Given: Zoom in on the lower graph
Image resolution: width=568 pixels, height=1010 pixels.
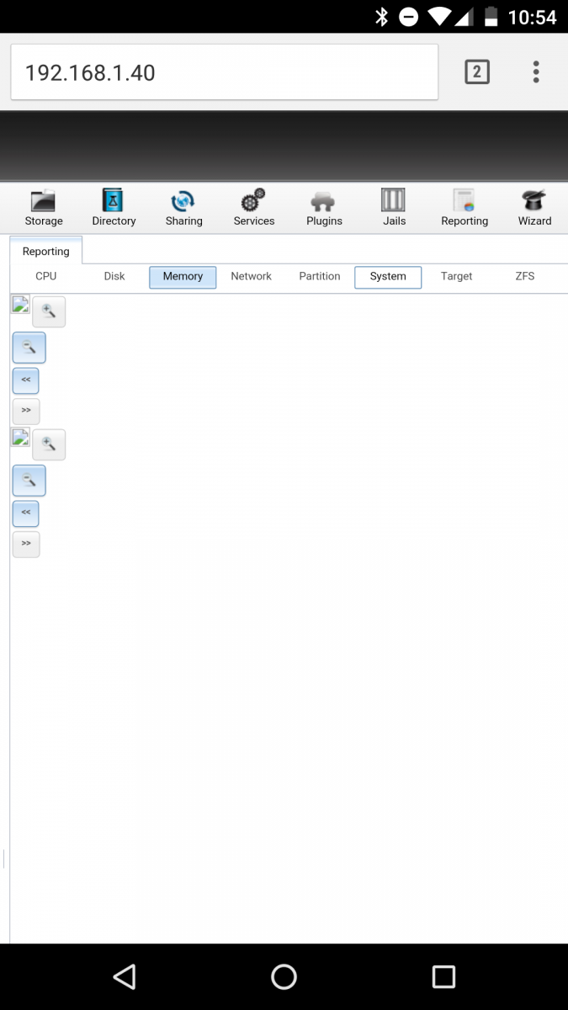Looking at the screenshot, I should point(49,444).
